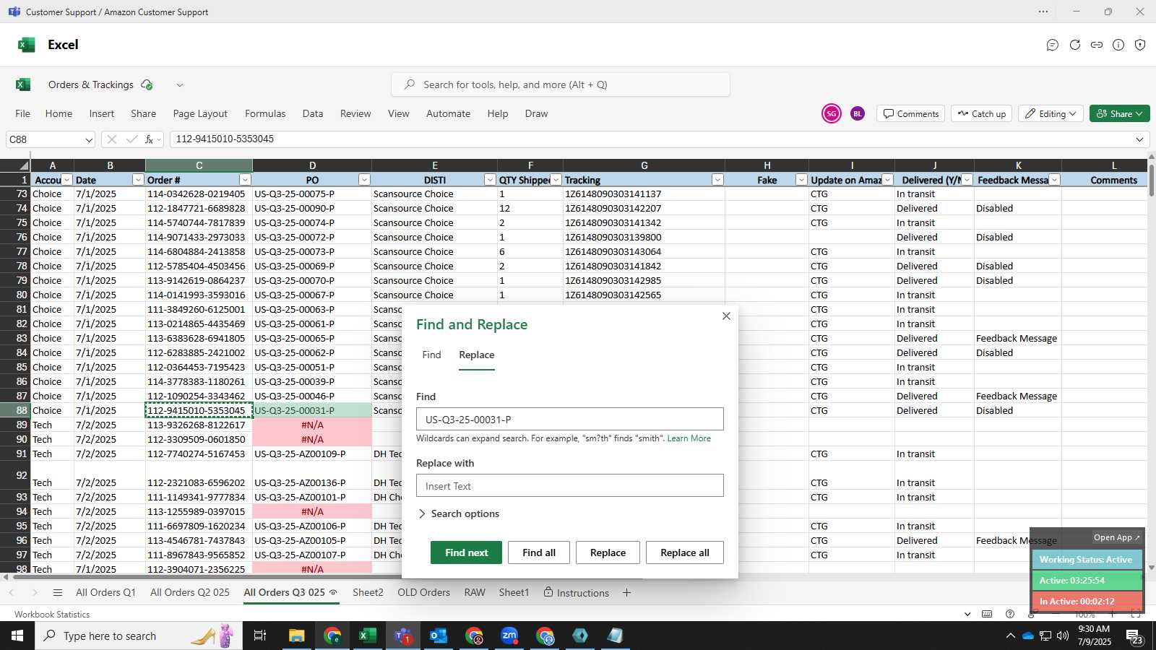The image size is (1156, 650).
Task: Click the volume icon in system tray
Action: 1063,636
